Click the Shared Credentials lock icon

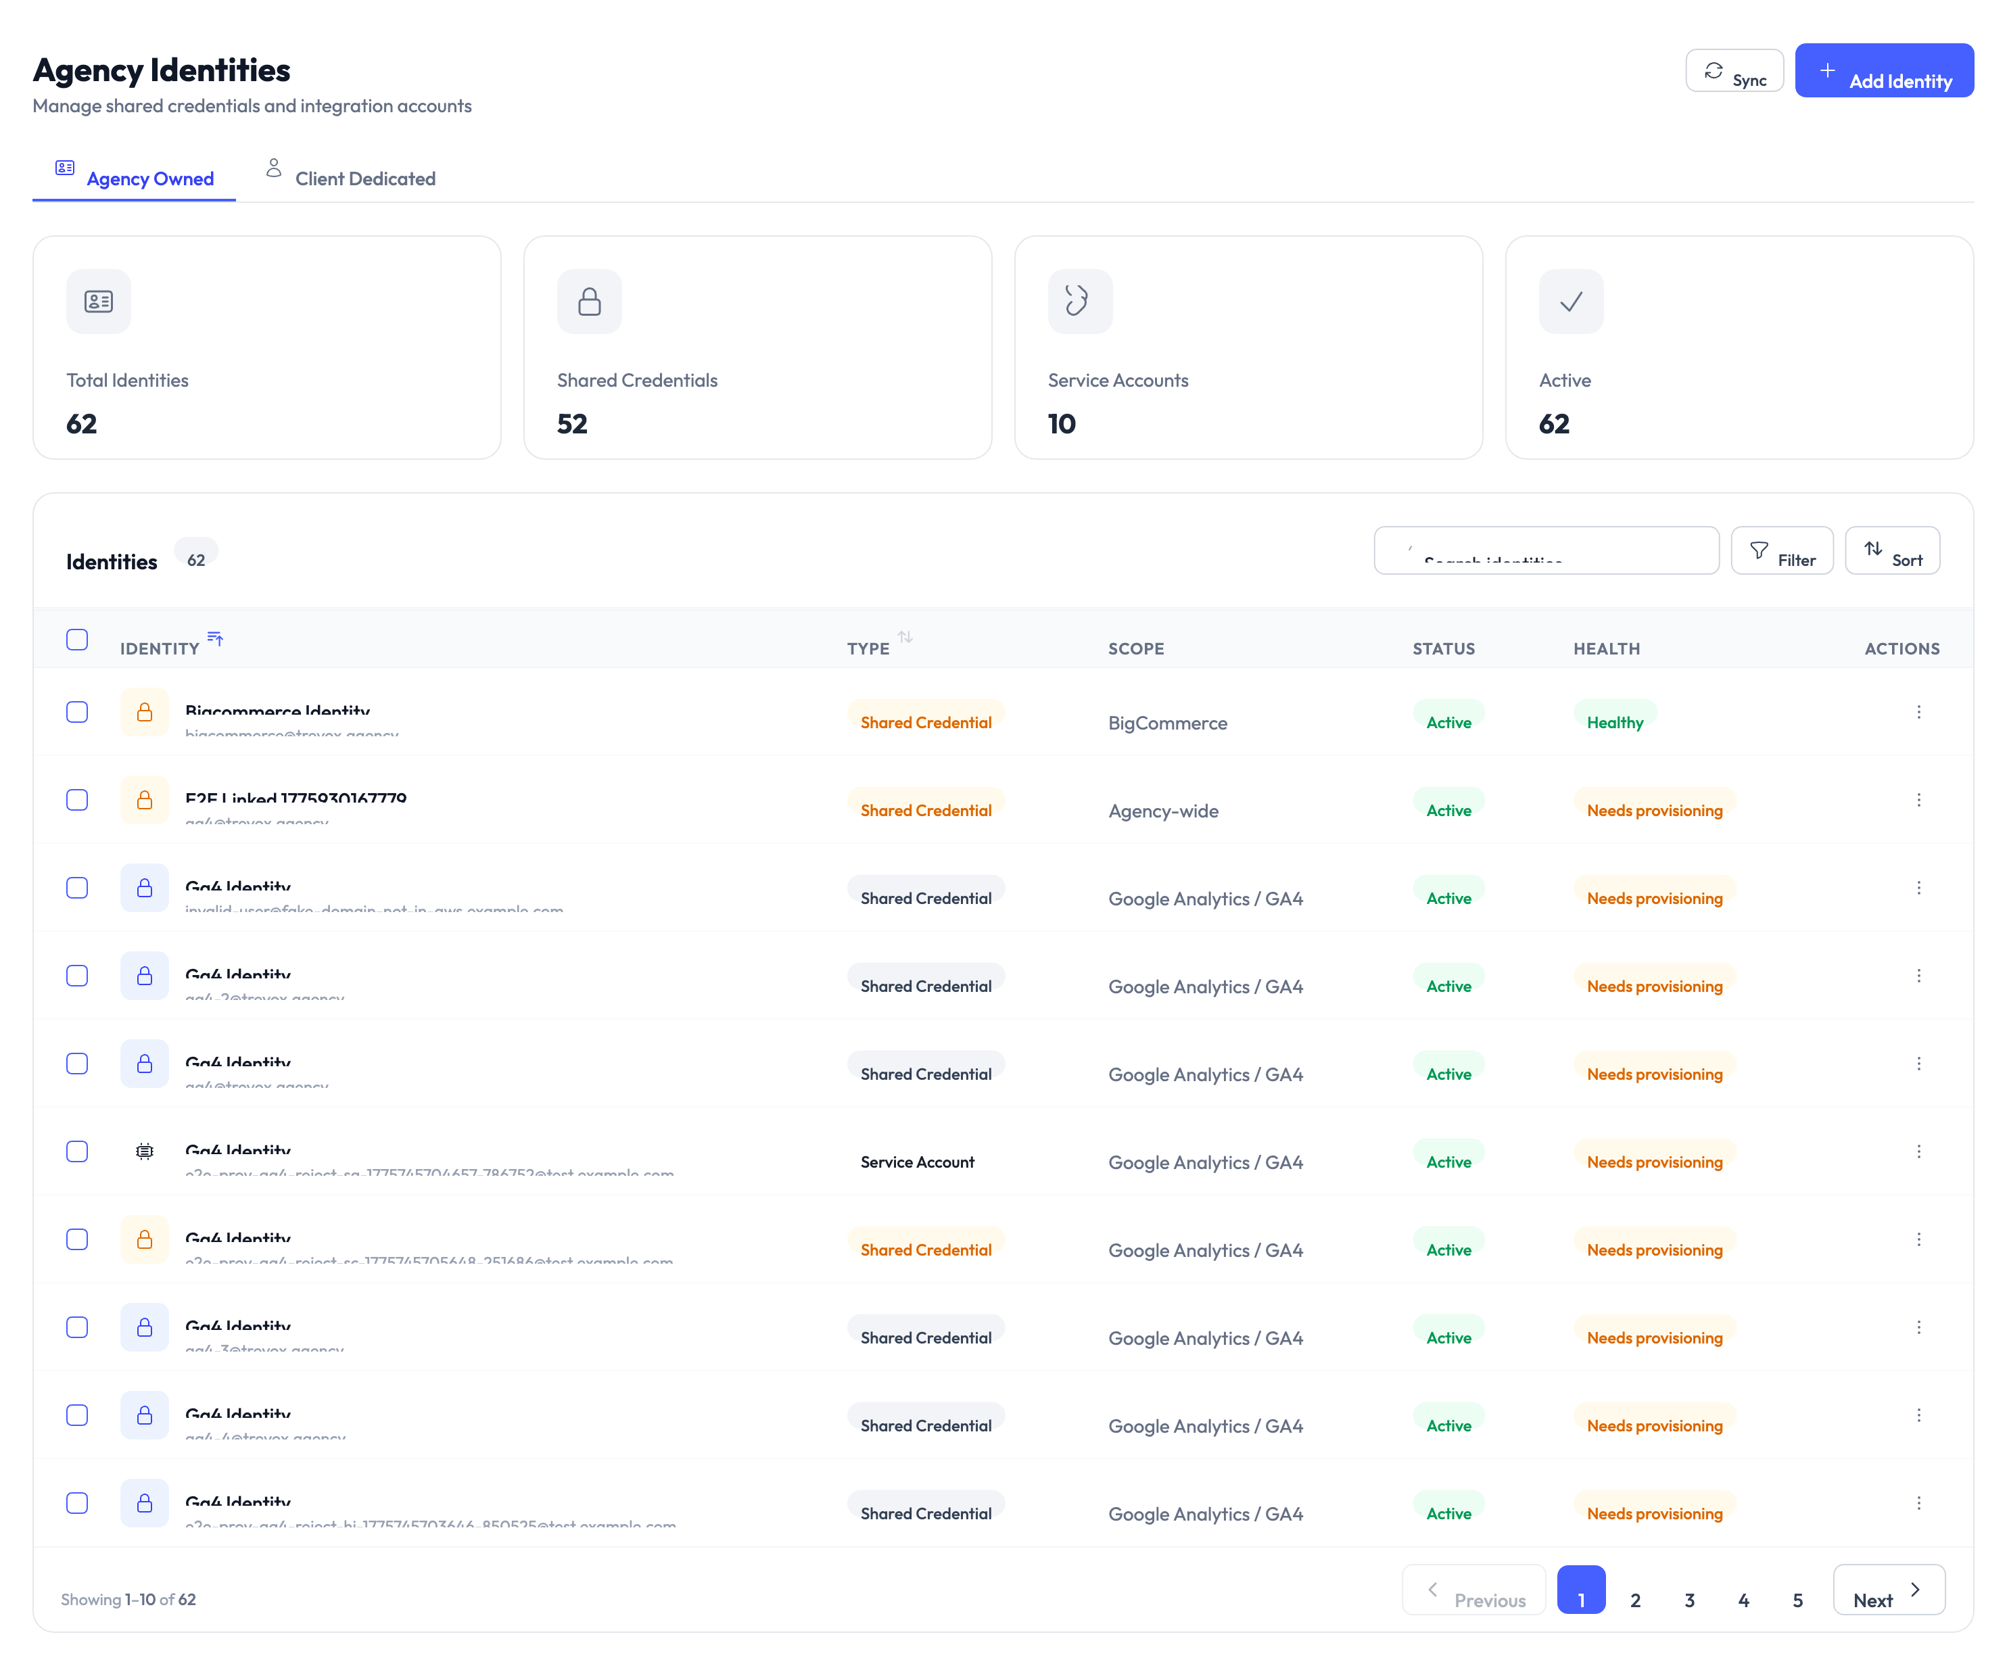pyautogui.click(x=589, y=302)
